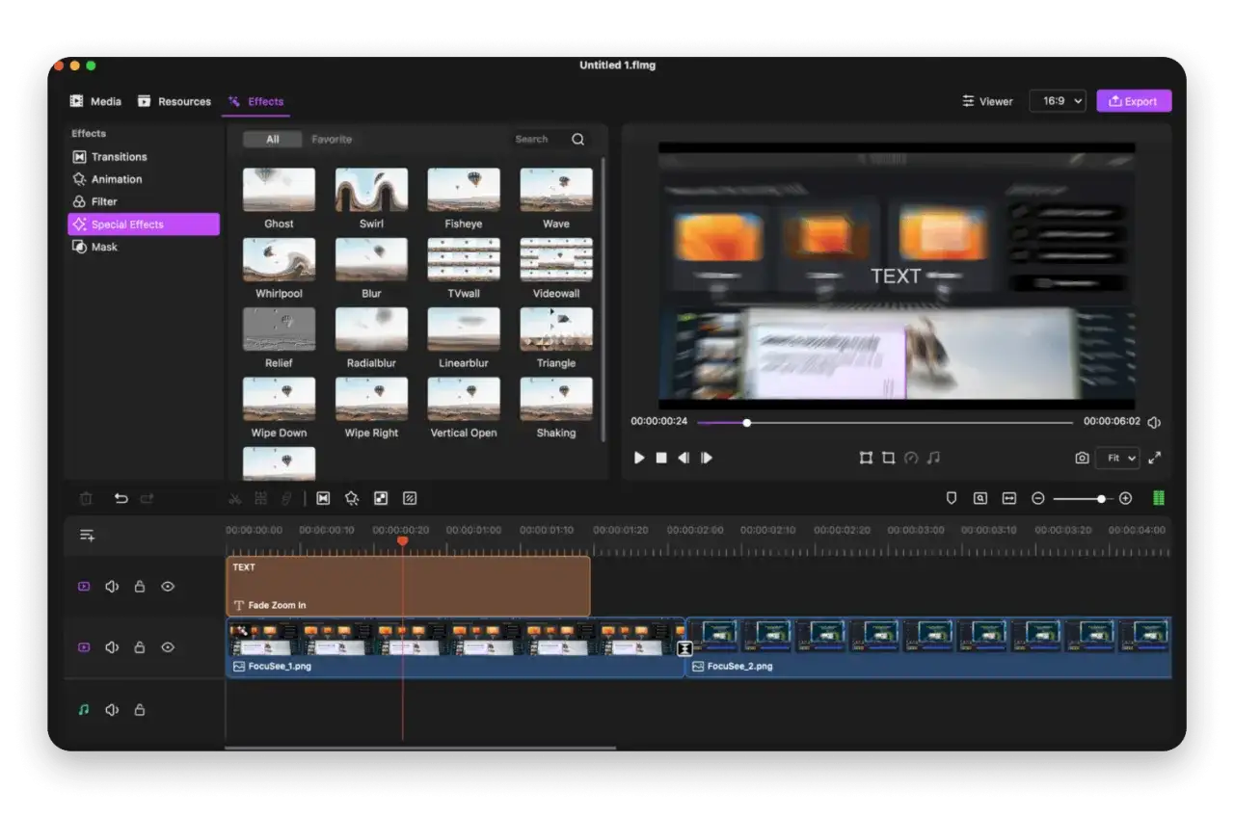Screen dimensions: 1234x816
Task: Open the Viewer options
Action: coord(987,101)
